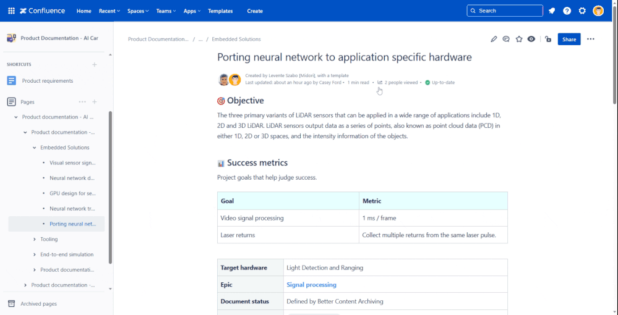Open the Archived pages link
Screen dimensions: 618x315
(x=38, y=304)
